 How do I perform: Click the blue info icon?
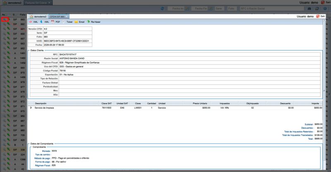(x=325, y=8)
